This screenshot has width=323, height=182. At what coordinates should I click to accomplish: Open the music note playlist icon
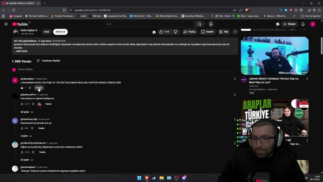[x=309, y=10]
